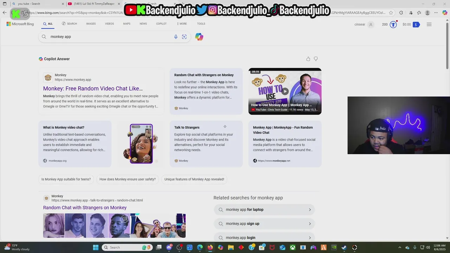Switch to MAPS results tab

click(x=127, y=24)
